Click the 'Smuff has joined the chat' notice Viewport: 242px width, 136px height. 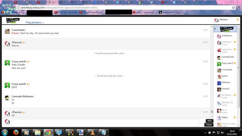click(110, 53)
